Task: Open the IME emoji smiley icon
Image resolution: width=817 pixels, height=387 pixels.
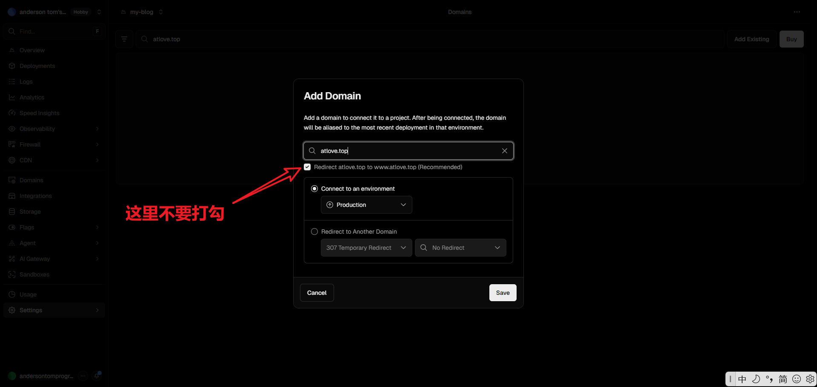Action: 797,379
